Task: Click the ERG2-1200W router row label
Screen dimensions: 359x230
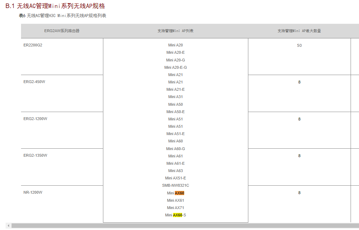Action: pyautogui.click(x=35, y=119)
